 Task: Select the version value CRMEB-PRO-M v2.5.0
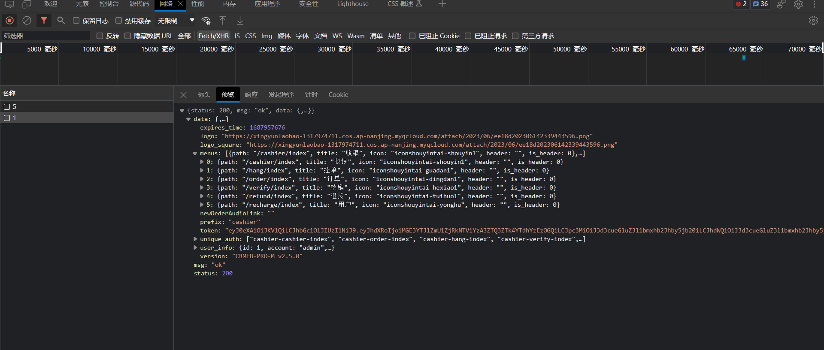[267, 256]
